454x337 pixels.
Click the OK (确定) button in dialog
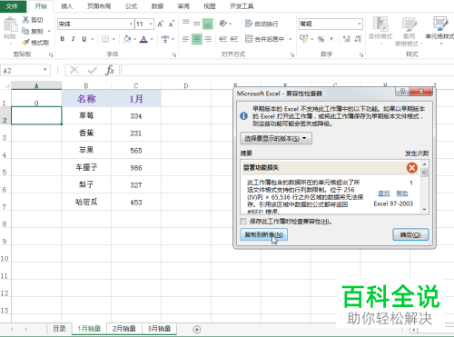(410, 234)
